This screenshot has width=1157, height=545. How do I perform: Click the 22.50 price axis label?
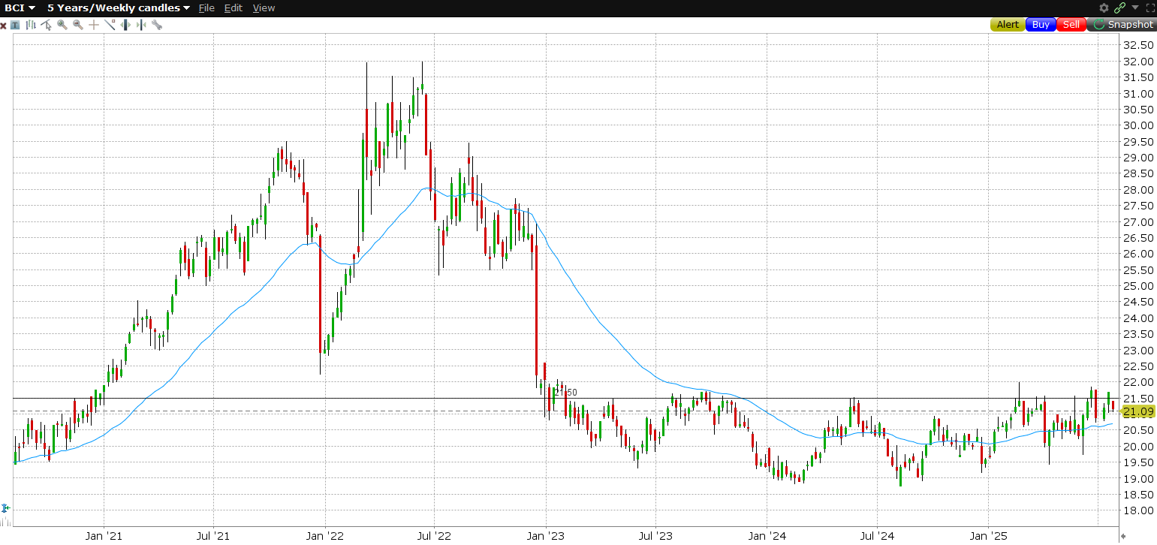[1137, 366]
